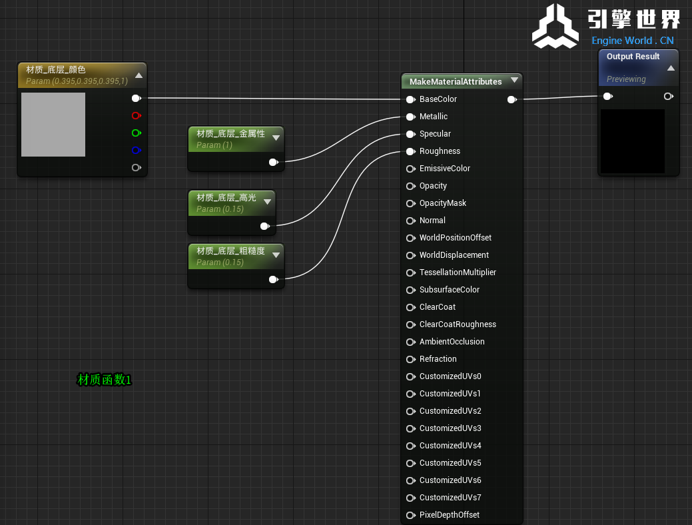
Task: Click the MakeMaterialAttributes output pin
Action: [511, 100]
